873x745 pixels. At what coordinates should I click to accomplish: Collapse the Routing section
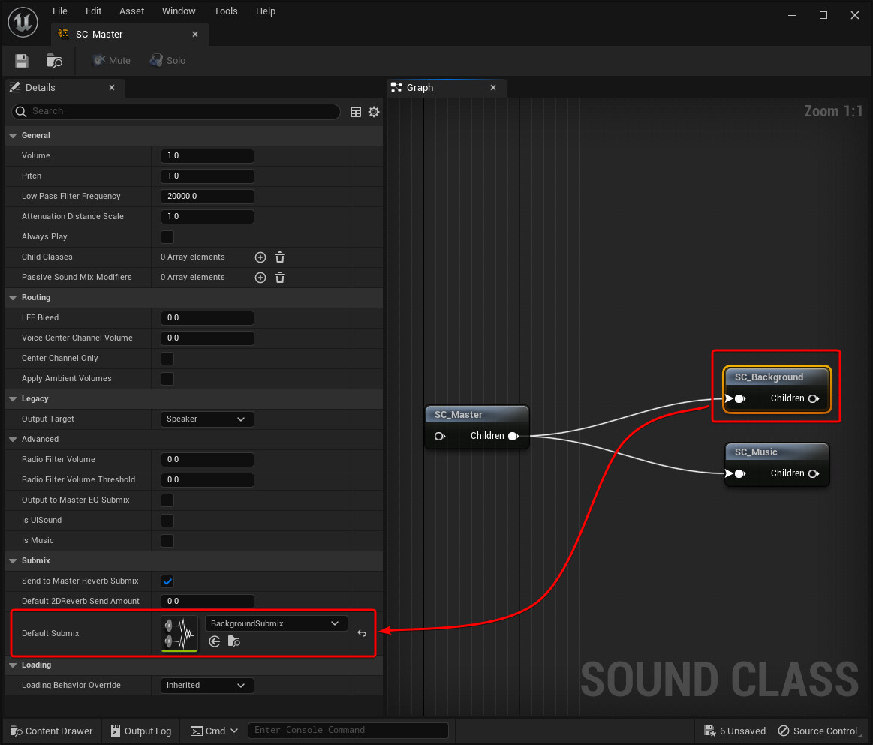tap(12, 297)
